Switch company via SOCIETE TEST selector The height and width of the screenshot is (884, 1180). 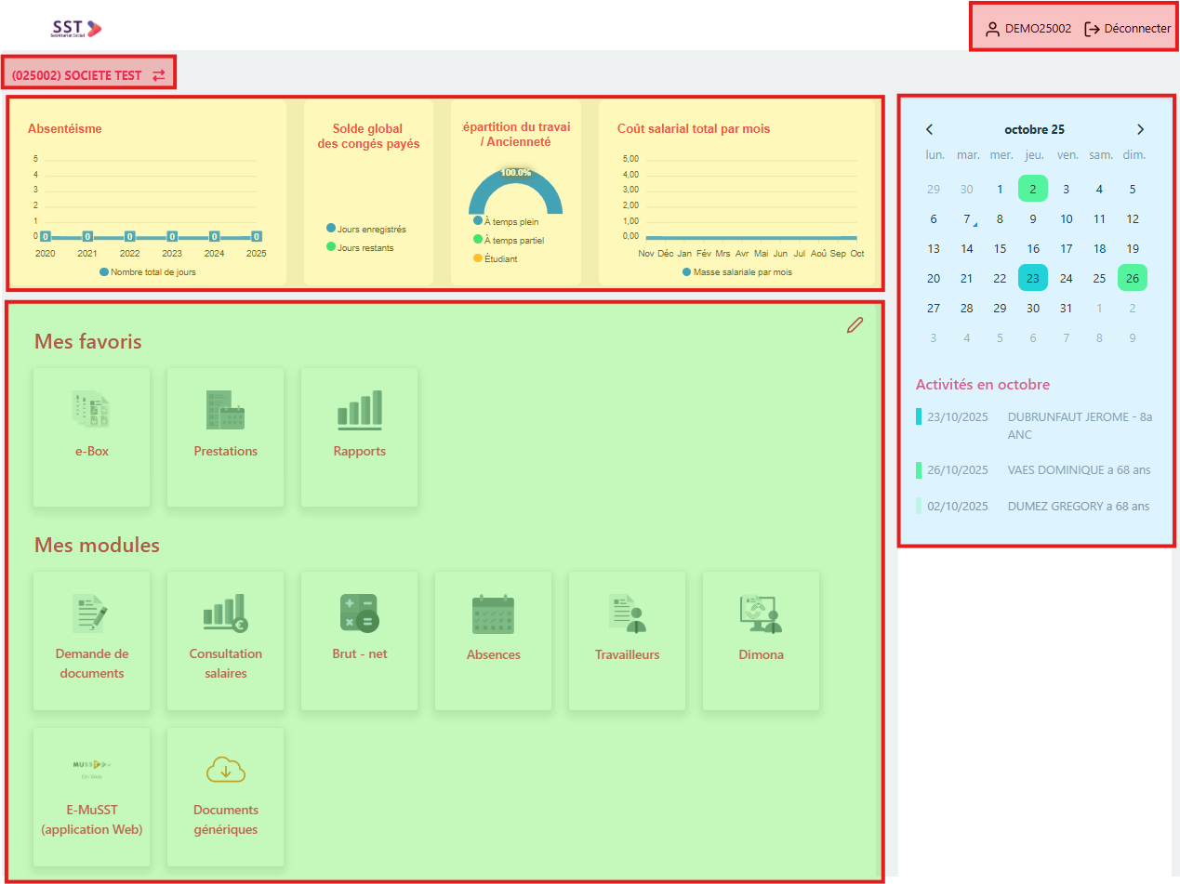click(89, 75)
